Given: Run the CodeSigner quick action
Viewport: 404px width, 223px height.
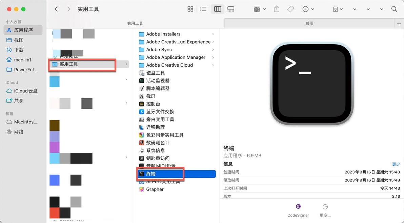Looking at the screenshot, I should click(x=298, y=211).
